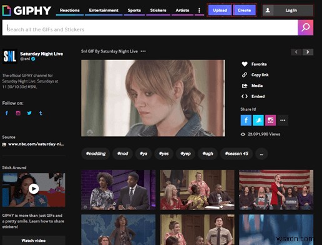The height and width of the screenshot is (245, 322).
Task: Open the GIF with world map background
Action: click(x=118, y=230)
